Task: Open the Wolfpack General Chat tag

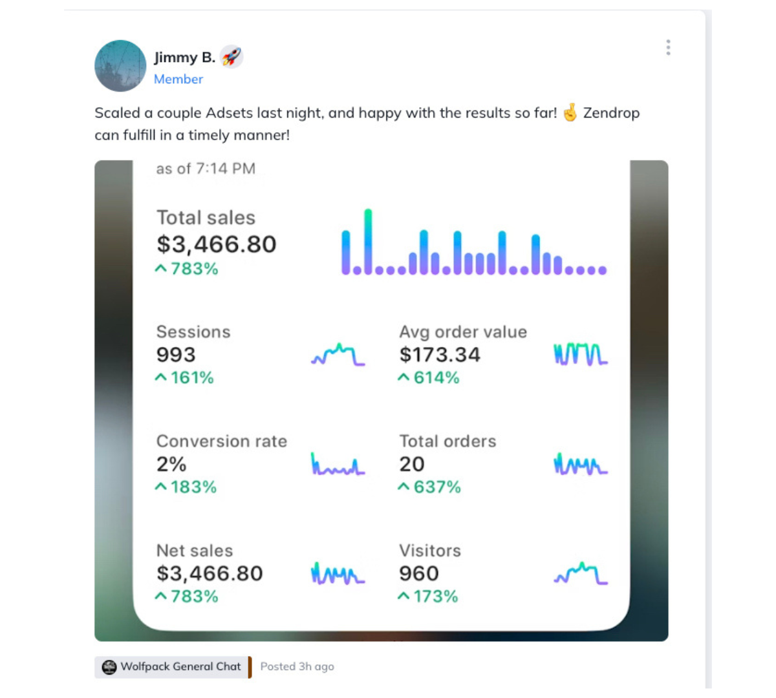Action: [172, 667]
